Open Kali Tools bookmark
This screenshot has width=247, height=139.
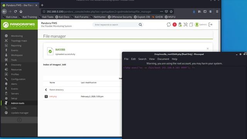(46, 17)
